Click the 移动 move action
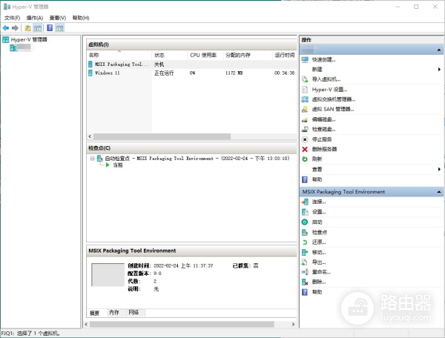The image size is (445, 338). 319,252
